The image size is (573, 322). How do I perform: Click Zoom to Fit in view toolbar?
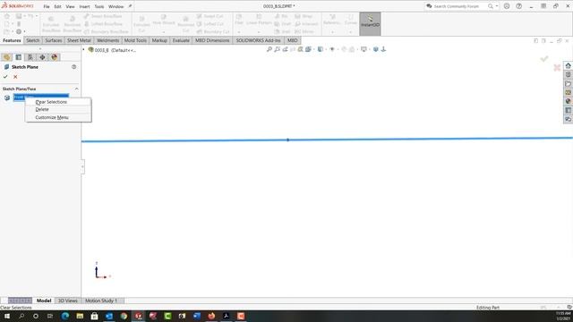click(x=269, y=49)
